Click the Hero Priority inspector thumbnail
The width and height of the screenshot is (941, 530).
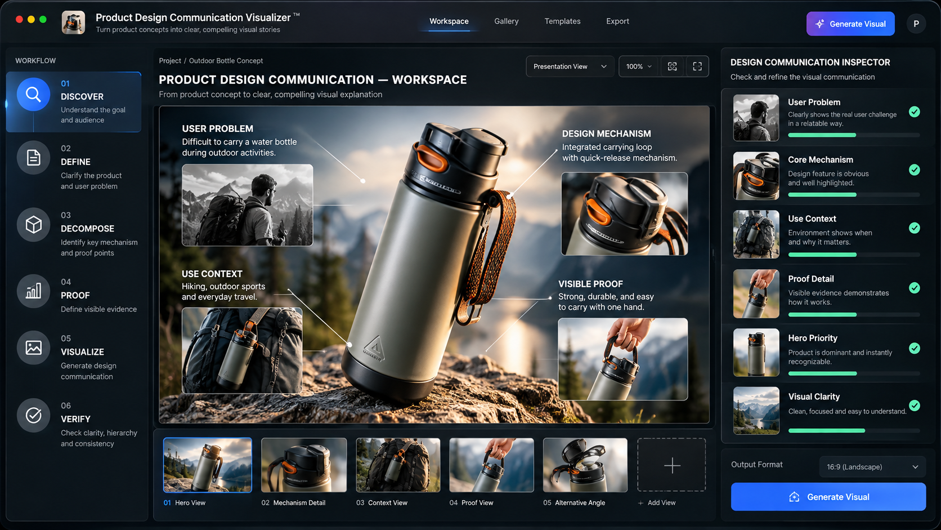click(x=756, y=353)
